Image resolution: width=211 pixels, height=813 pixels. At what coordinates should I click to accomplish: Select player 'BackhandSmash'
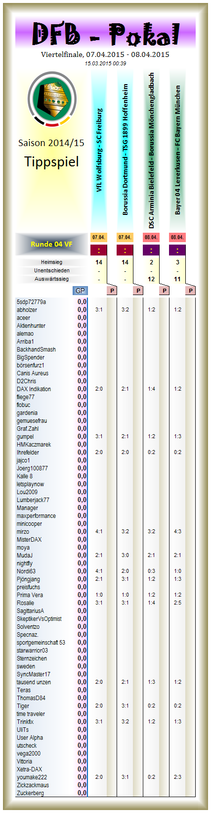pyautogui.click(x=36, y=349)
